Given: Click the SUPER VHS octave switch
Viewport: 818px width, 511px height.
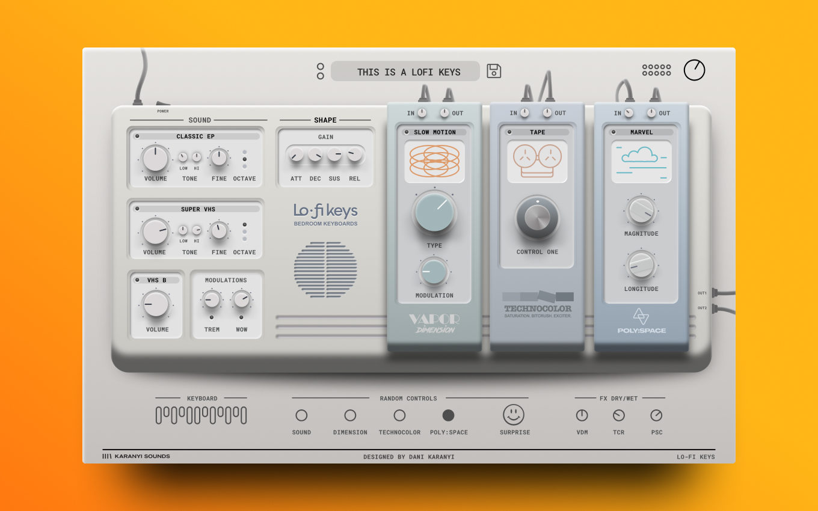Looking at the screenshot, I should pyautogui.click(x=244, y=232).
